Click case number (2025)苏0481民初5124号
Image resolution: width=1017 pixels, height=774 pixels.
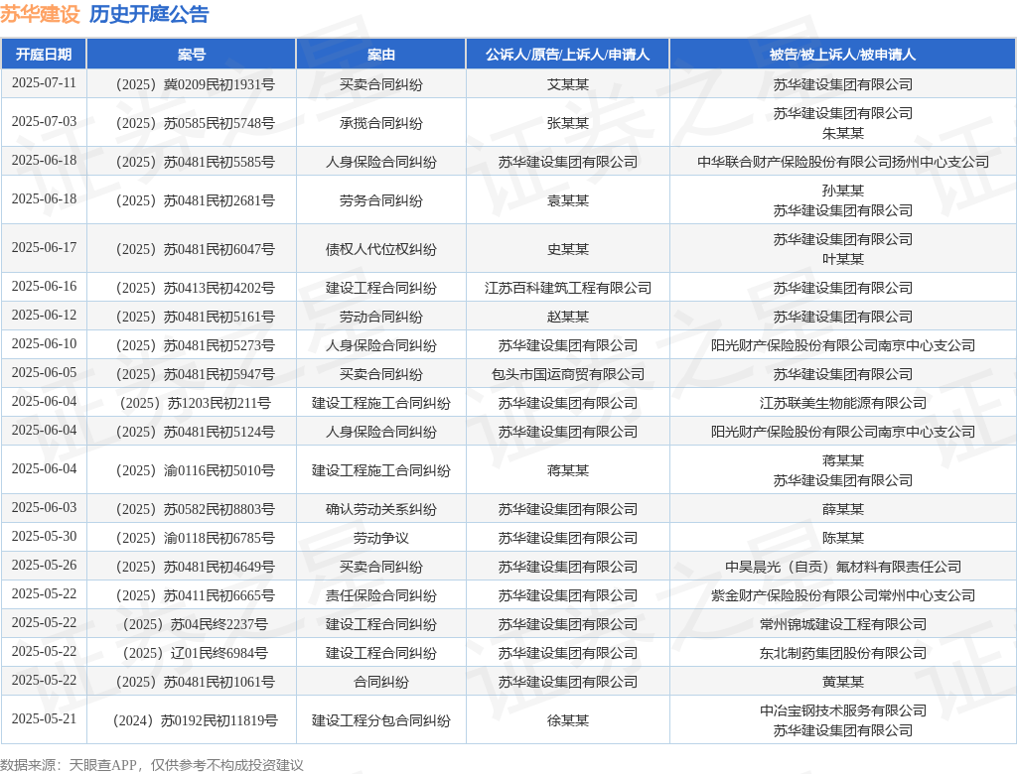195,432
